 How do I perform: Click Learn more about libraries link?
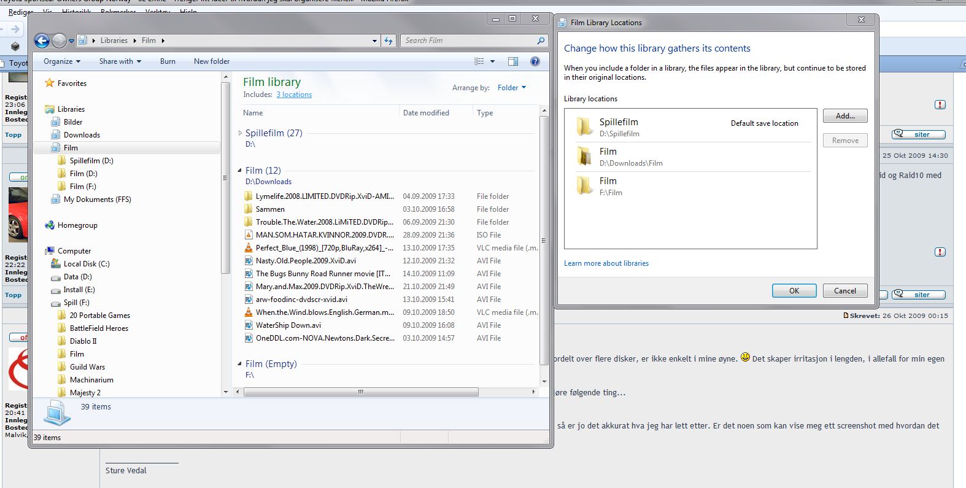coord(606,263)
